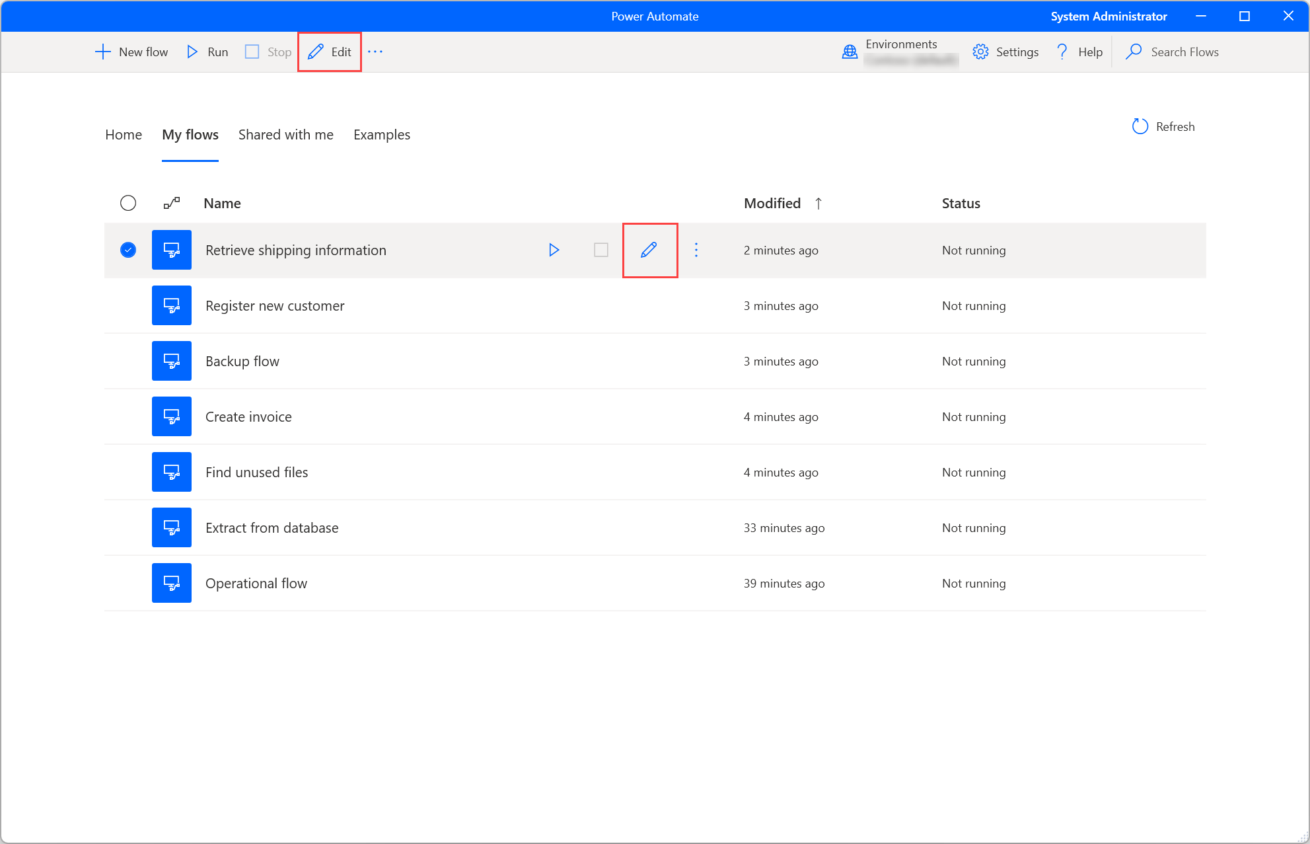Click the Help icon in the toolbar

point(1062,52)
